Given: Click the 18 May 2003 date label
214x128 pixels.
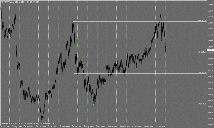Looking at the screenshot, I should click(125, 127).
